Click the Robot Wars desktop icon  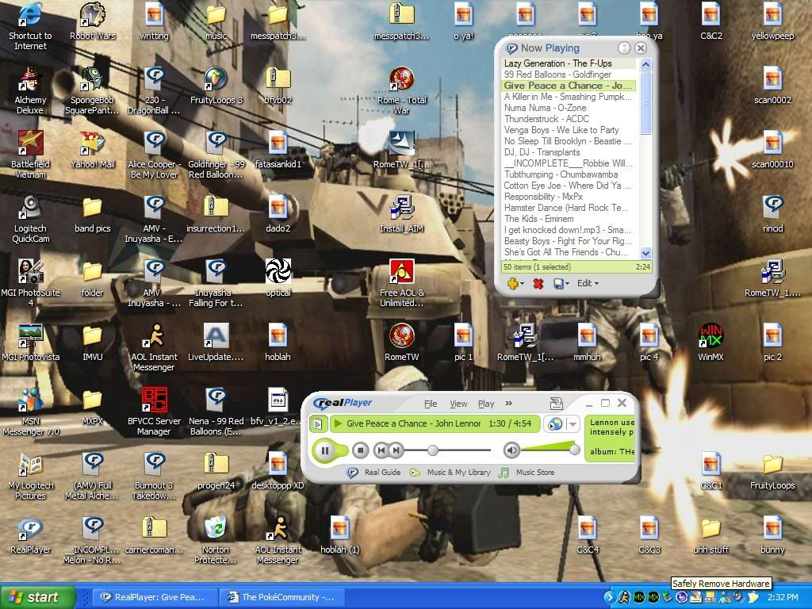[x=93, y=21]
